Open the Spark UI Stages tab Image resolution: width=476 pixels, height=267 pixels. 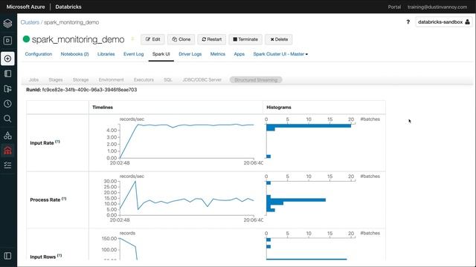click(56, 80)
